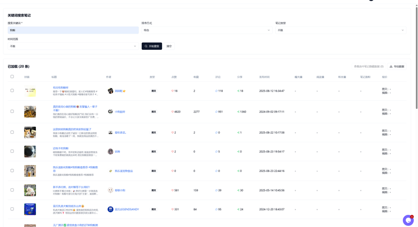Check the row dated 2024-12-20 18:43:07
Viewport: 418px width, 227px height.
[12, 209]
